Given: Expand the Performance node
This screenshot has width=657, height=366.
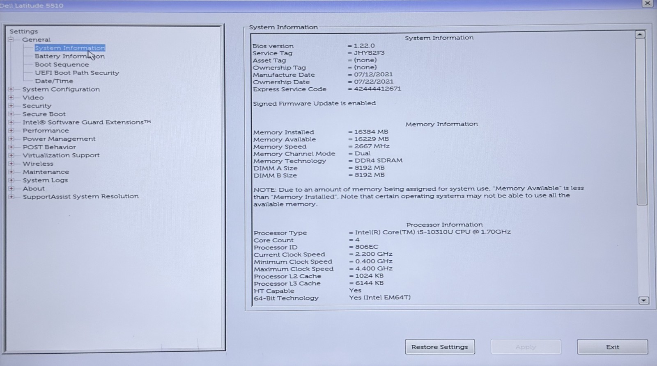Looking at the screenshot, I should [x=11, y=130].
